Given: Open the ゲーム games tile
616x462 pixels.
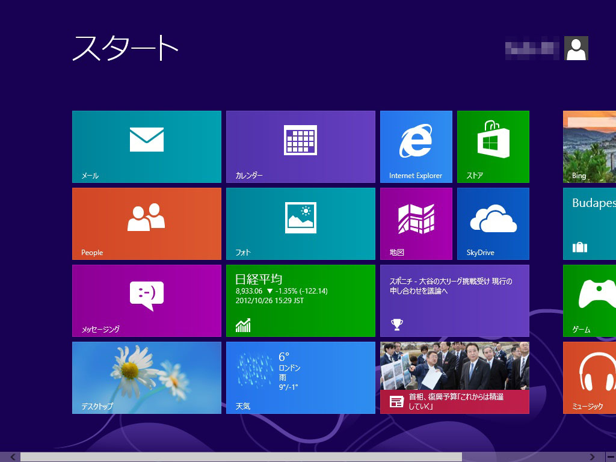Looking at the screenshot, I should coord(590,301).
